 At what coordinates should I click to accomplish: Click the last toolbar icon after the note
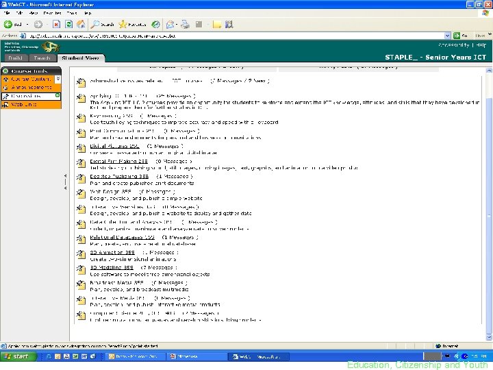point(229,24)
